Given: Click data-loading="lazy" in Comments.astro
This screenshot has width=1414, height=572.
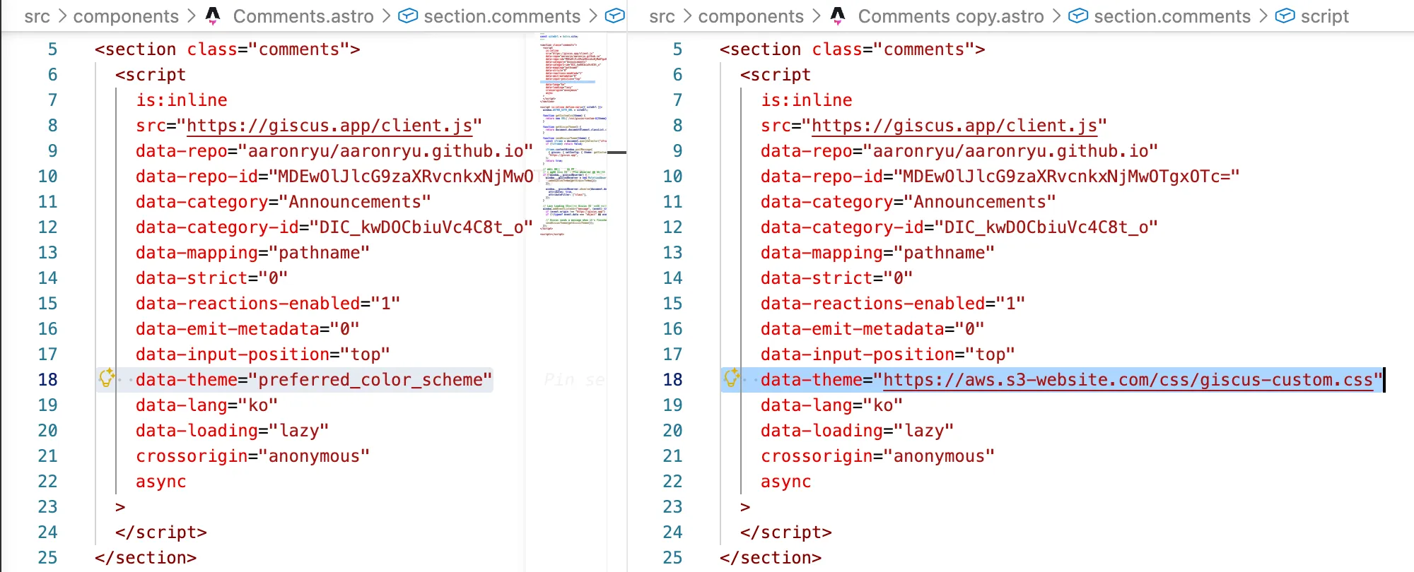Looking at the screenshot, I should pos(233,431).
